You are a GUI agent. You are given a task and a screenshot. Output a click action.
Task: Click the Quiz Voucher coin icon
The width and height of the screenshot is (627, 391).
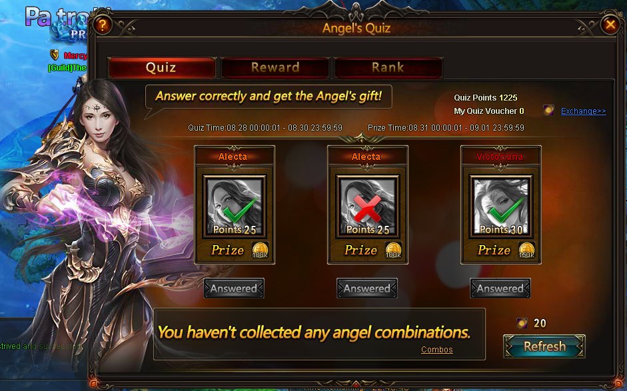click(x=548, y=110)
